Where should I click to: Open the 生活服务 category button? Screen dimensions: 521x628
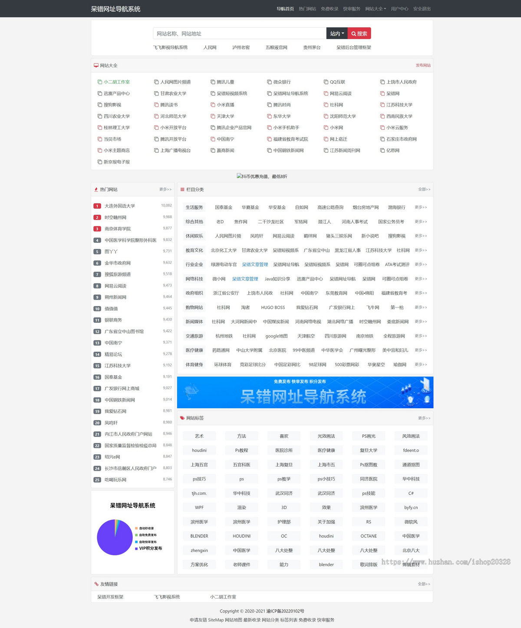[x=194, y=208]
